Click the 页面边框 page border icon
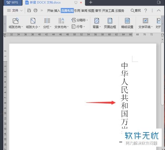 (110, 21)
